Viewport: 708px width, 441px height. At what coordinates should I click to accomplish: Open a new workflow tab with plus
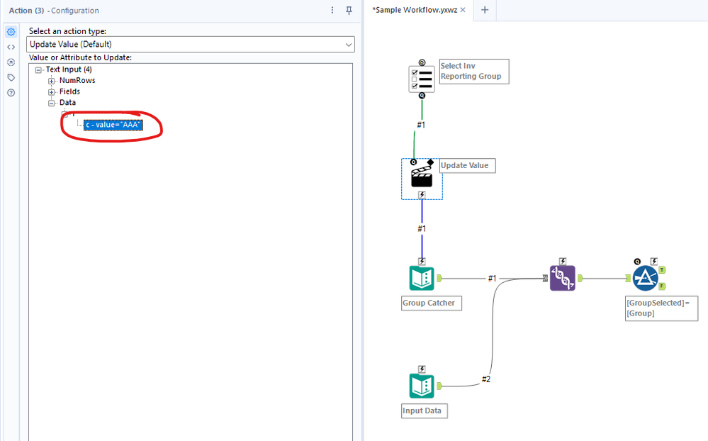click(485, 10)
